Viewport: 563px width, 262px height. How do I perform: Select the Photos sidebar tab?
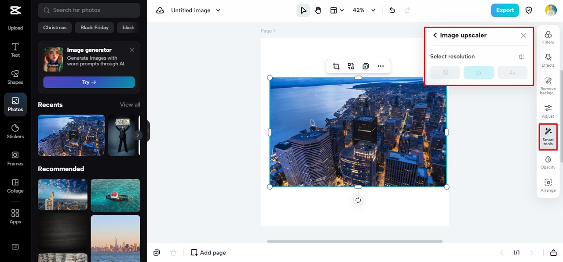pyautogui.click(x=15, y=104)
